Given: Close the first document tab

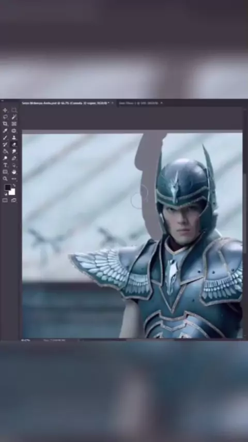Looking at the screenshot, I should tap(112, 103).
